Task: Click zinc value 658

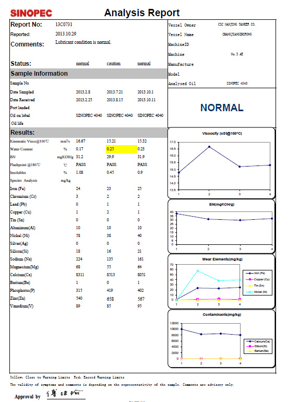Action: pyautogui.click(x=110, y=299)
